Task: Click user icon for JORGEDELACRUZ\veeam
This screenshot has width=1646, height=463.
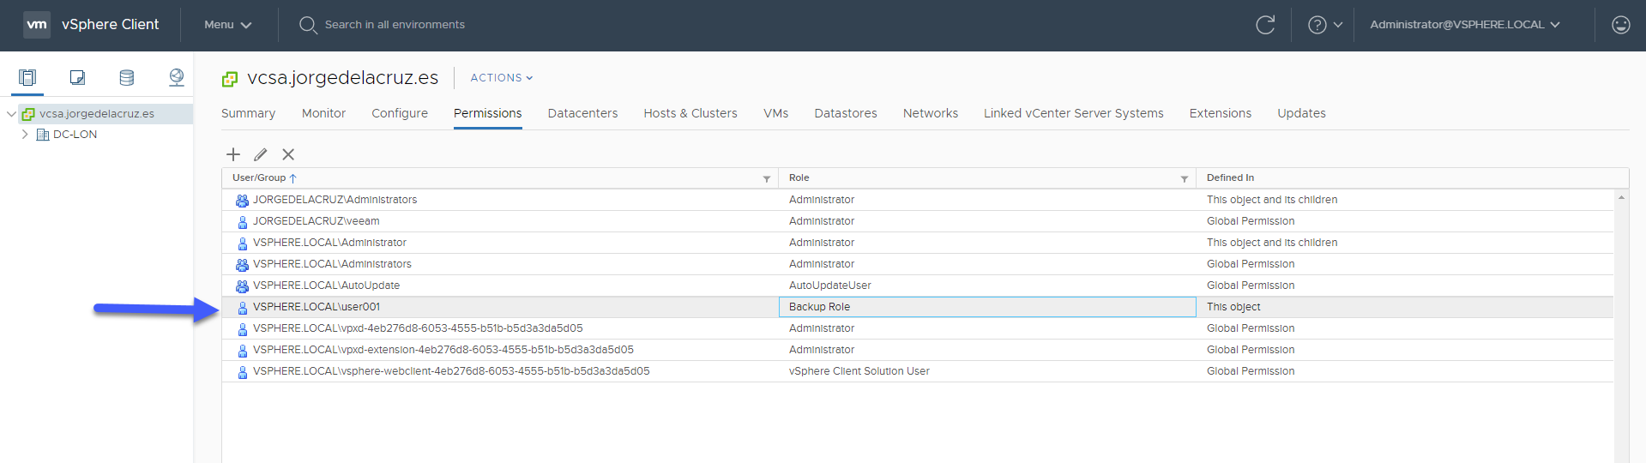Action: 243,222
